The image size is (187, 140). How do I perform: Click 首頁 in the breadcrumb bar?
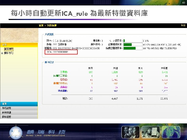point(41,25)
